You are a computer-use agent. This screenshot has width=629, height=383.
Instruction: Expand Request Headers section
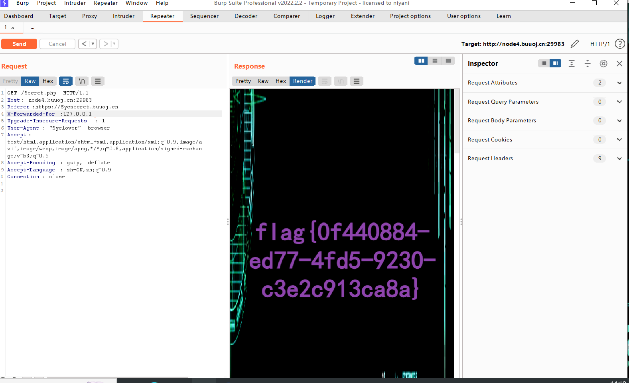tap(545, 158)
